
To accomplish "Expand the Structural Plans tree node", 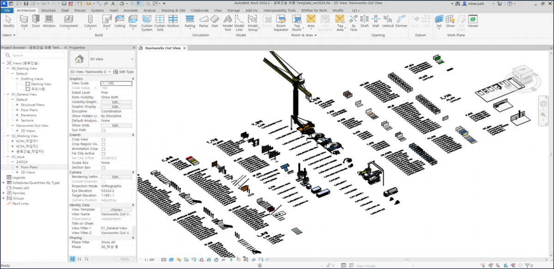I will (17, 105).
